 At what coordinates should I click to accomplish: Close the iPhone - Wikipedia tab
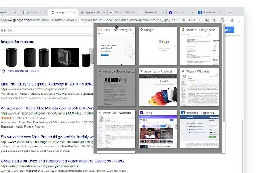pyautogui.click(x=133, y=13)
